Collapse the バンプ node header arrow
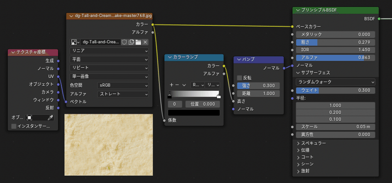 pyautogui.click(x=239, y=59)
